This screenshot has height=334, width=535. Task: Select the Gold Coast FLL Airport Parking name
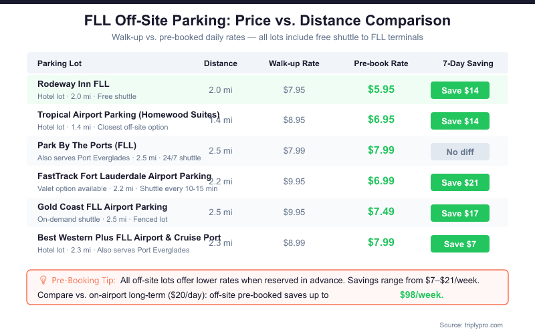pos(102,207)
